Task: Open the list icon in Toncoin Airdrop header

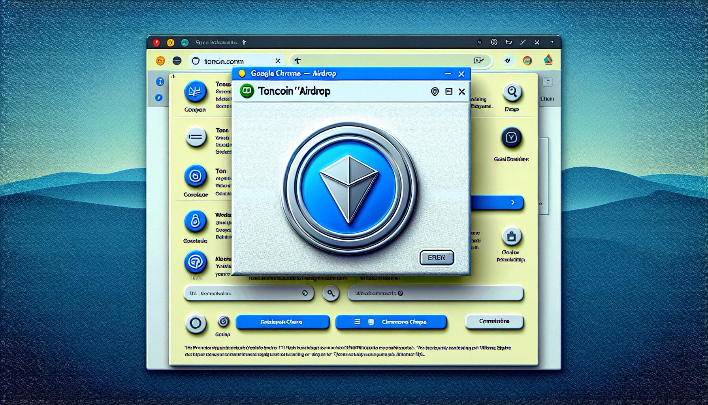Action: pyautogui.click(x=449, y=91)
